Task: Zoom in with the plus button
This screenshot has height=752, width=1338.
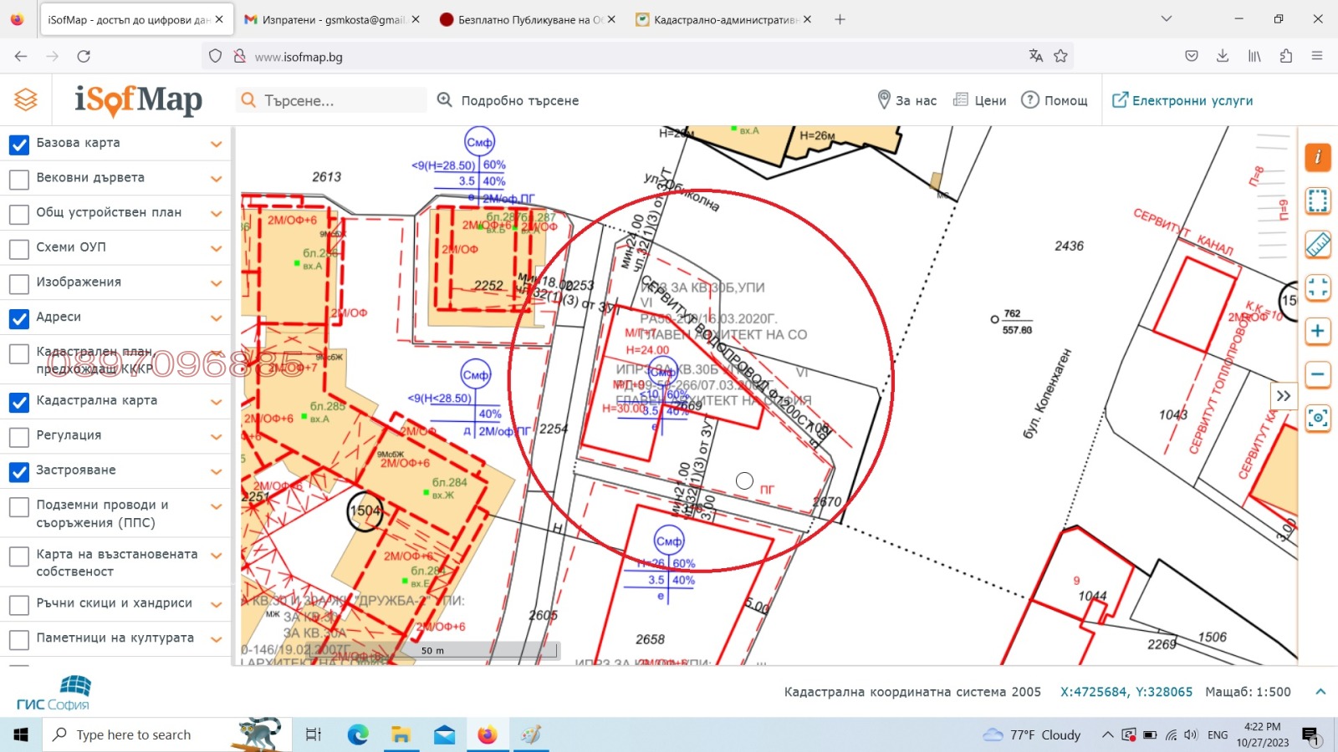Action: 1317,331
